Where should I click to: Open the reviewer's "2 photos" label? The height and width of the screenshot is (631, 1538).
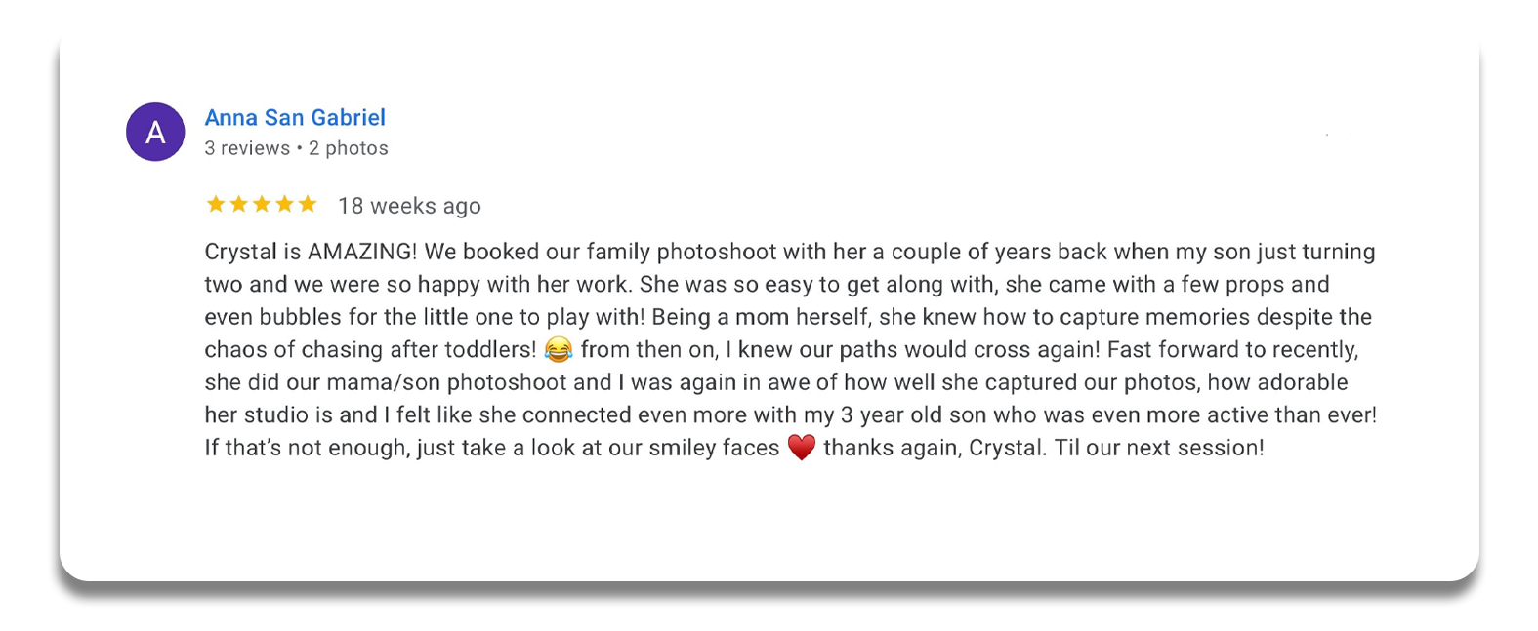point(349,148)
